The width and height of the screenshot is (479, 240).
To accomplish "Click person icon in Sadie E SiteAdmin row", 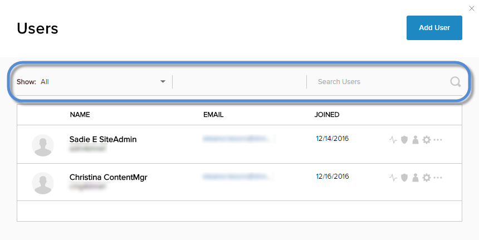I will pos(415,140).
